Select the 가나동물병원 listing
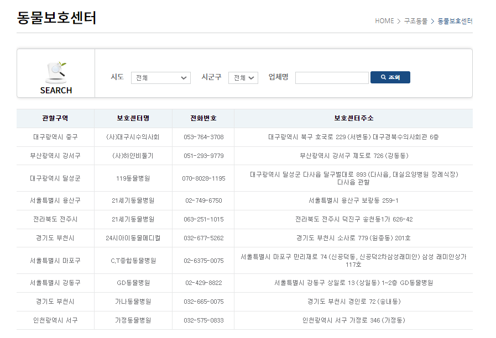496x338 pixels. [133, 302]
